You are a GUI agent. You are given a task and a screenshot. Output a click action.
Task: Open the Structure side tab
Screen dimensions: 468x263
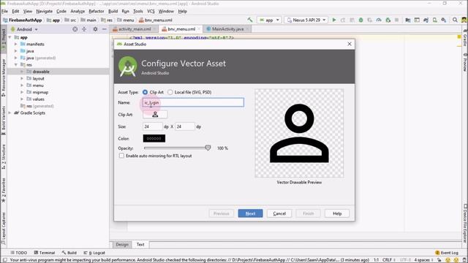click(3, 157)
